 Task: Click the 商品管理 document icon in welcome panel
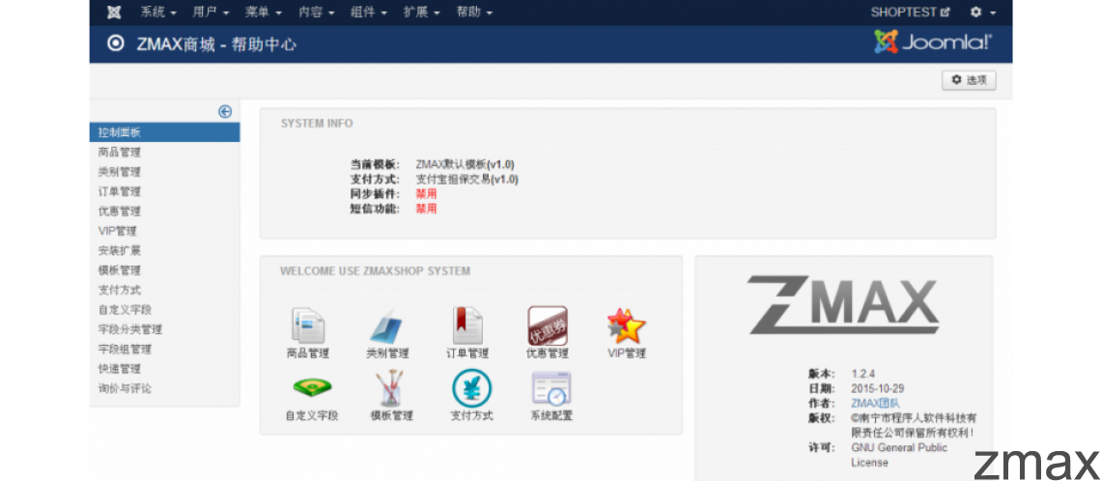307,325
